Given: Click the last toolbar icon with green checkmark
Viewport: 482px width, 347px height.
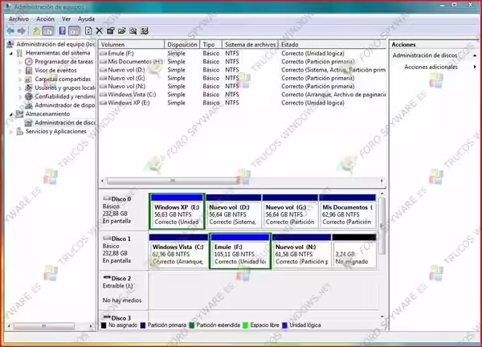Looking at the screenshot, I should point(145,31).
